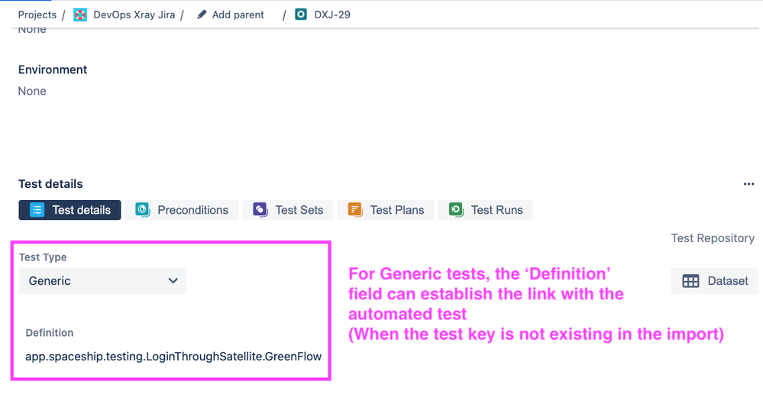
Task: Click the Definition field label
Action: pyautogui.click(x=50, y=333)
